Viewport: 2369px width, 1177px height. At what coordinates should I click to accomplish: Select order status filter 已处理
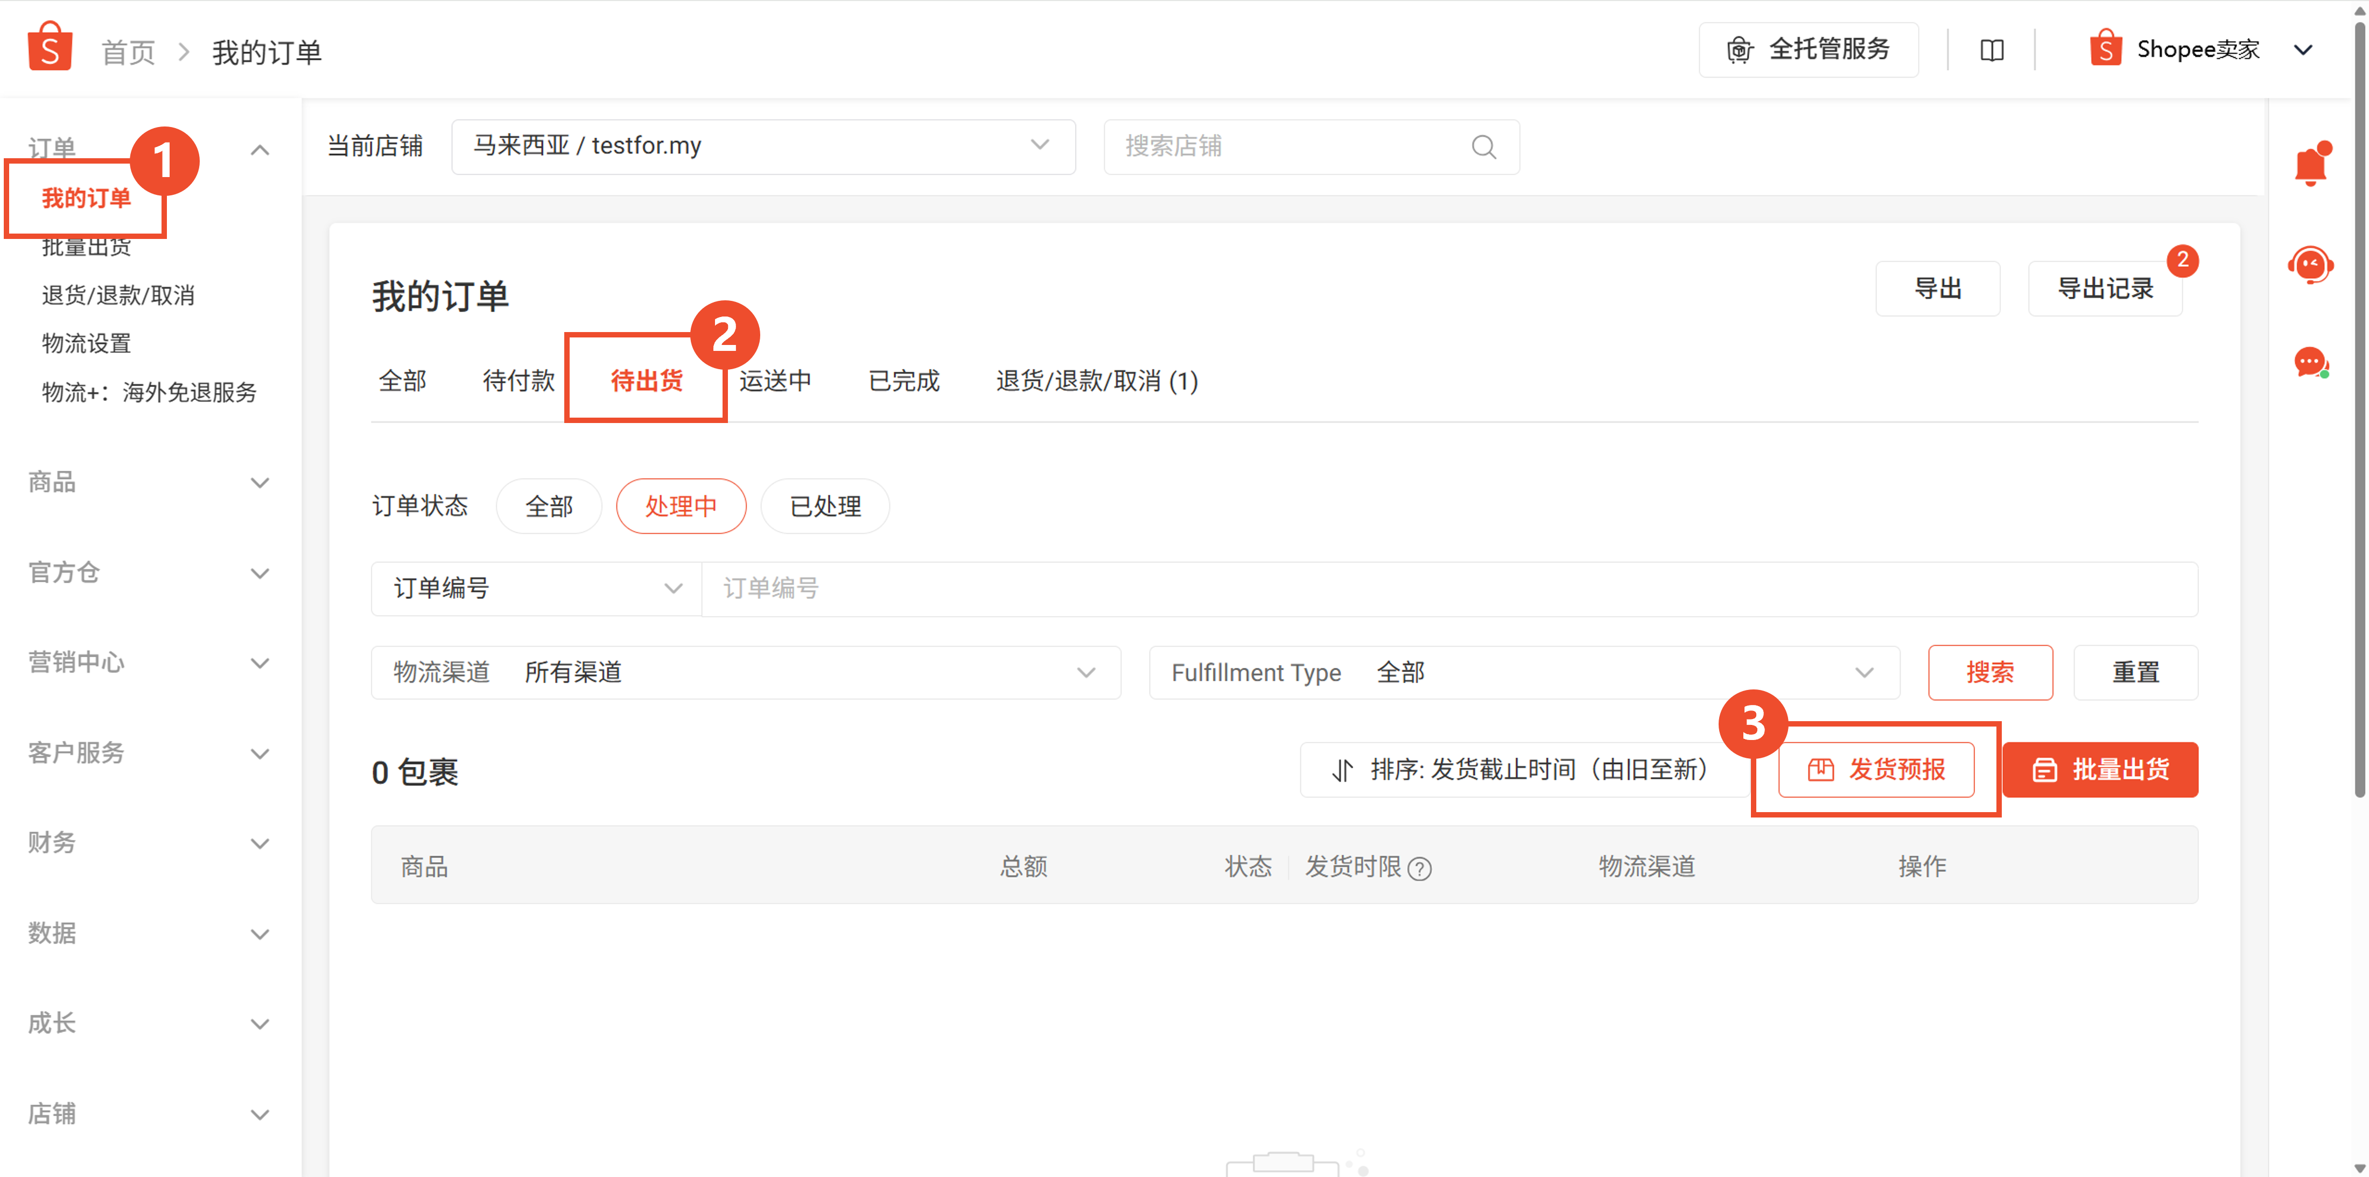pos(825,506)
